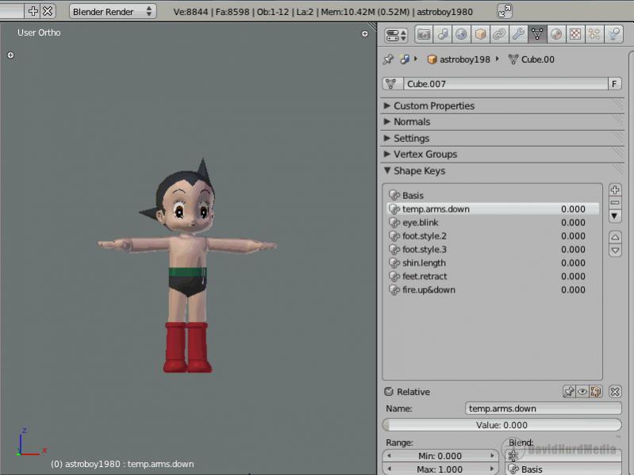Select fire.up&down shape key

(492, 289)
